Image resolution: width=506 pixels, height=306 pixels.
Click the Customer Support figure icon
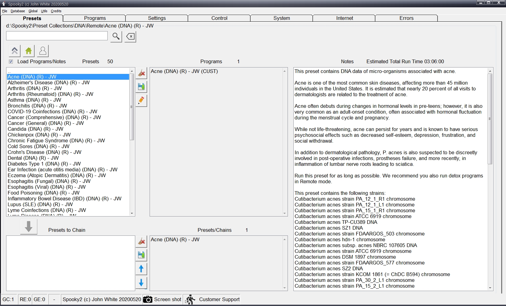point(190,300)
